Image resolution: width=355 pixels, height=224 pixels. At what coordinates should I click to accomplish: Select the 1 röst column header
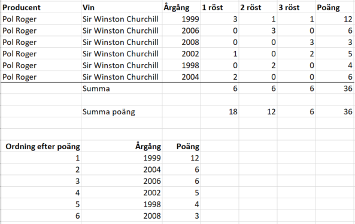coord(219,7)
